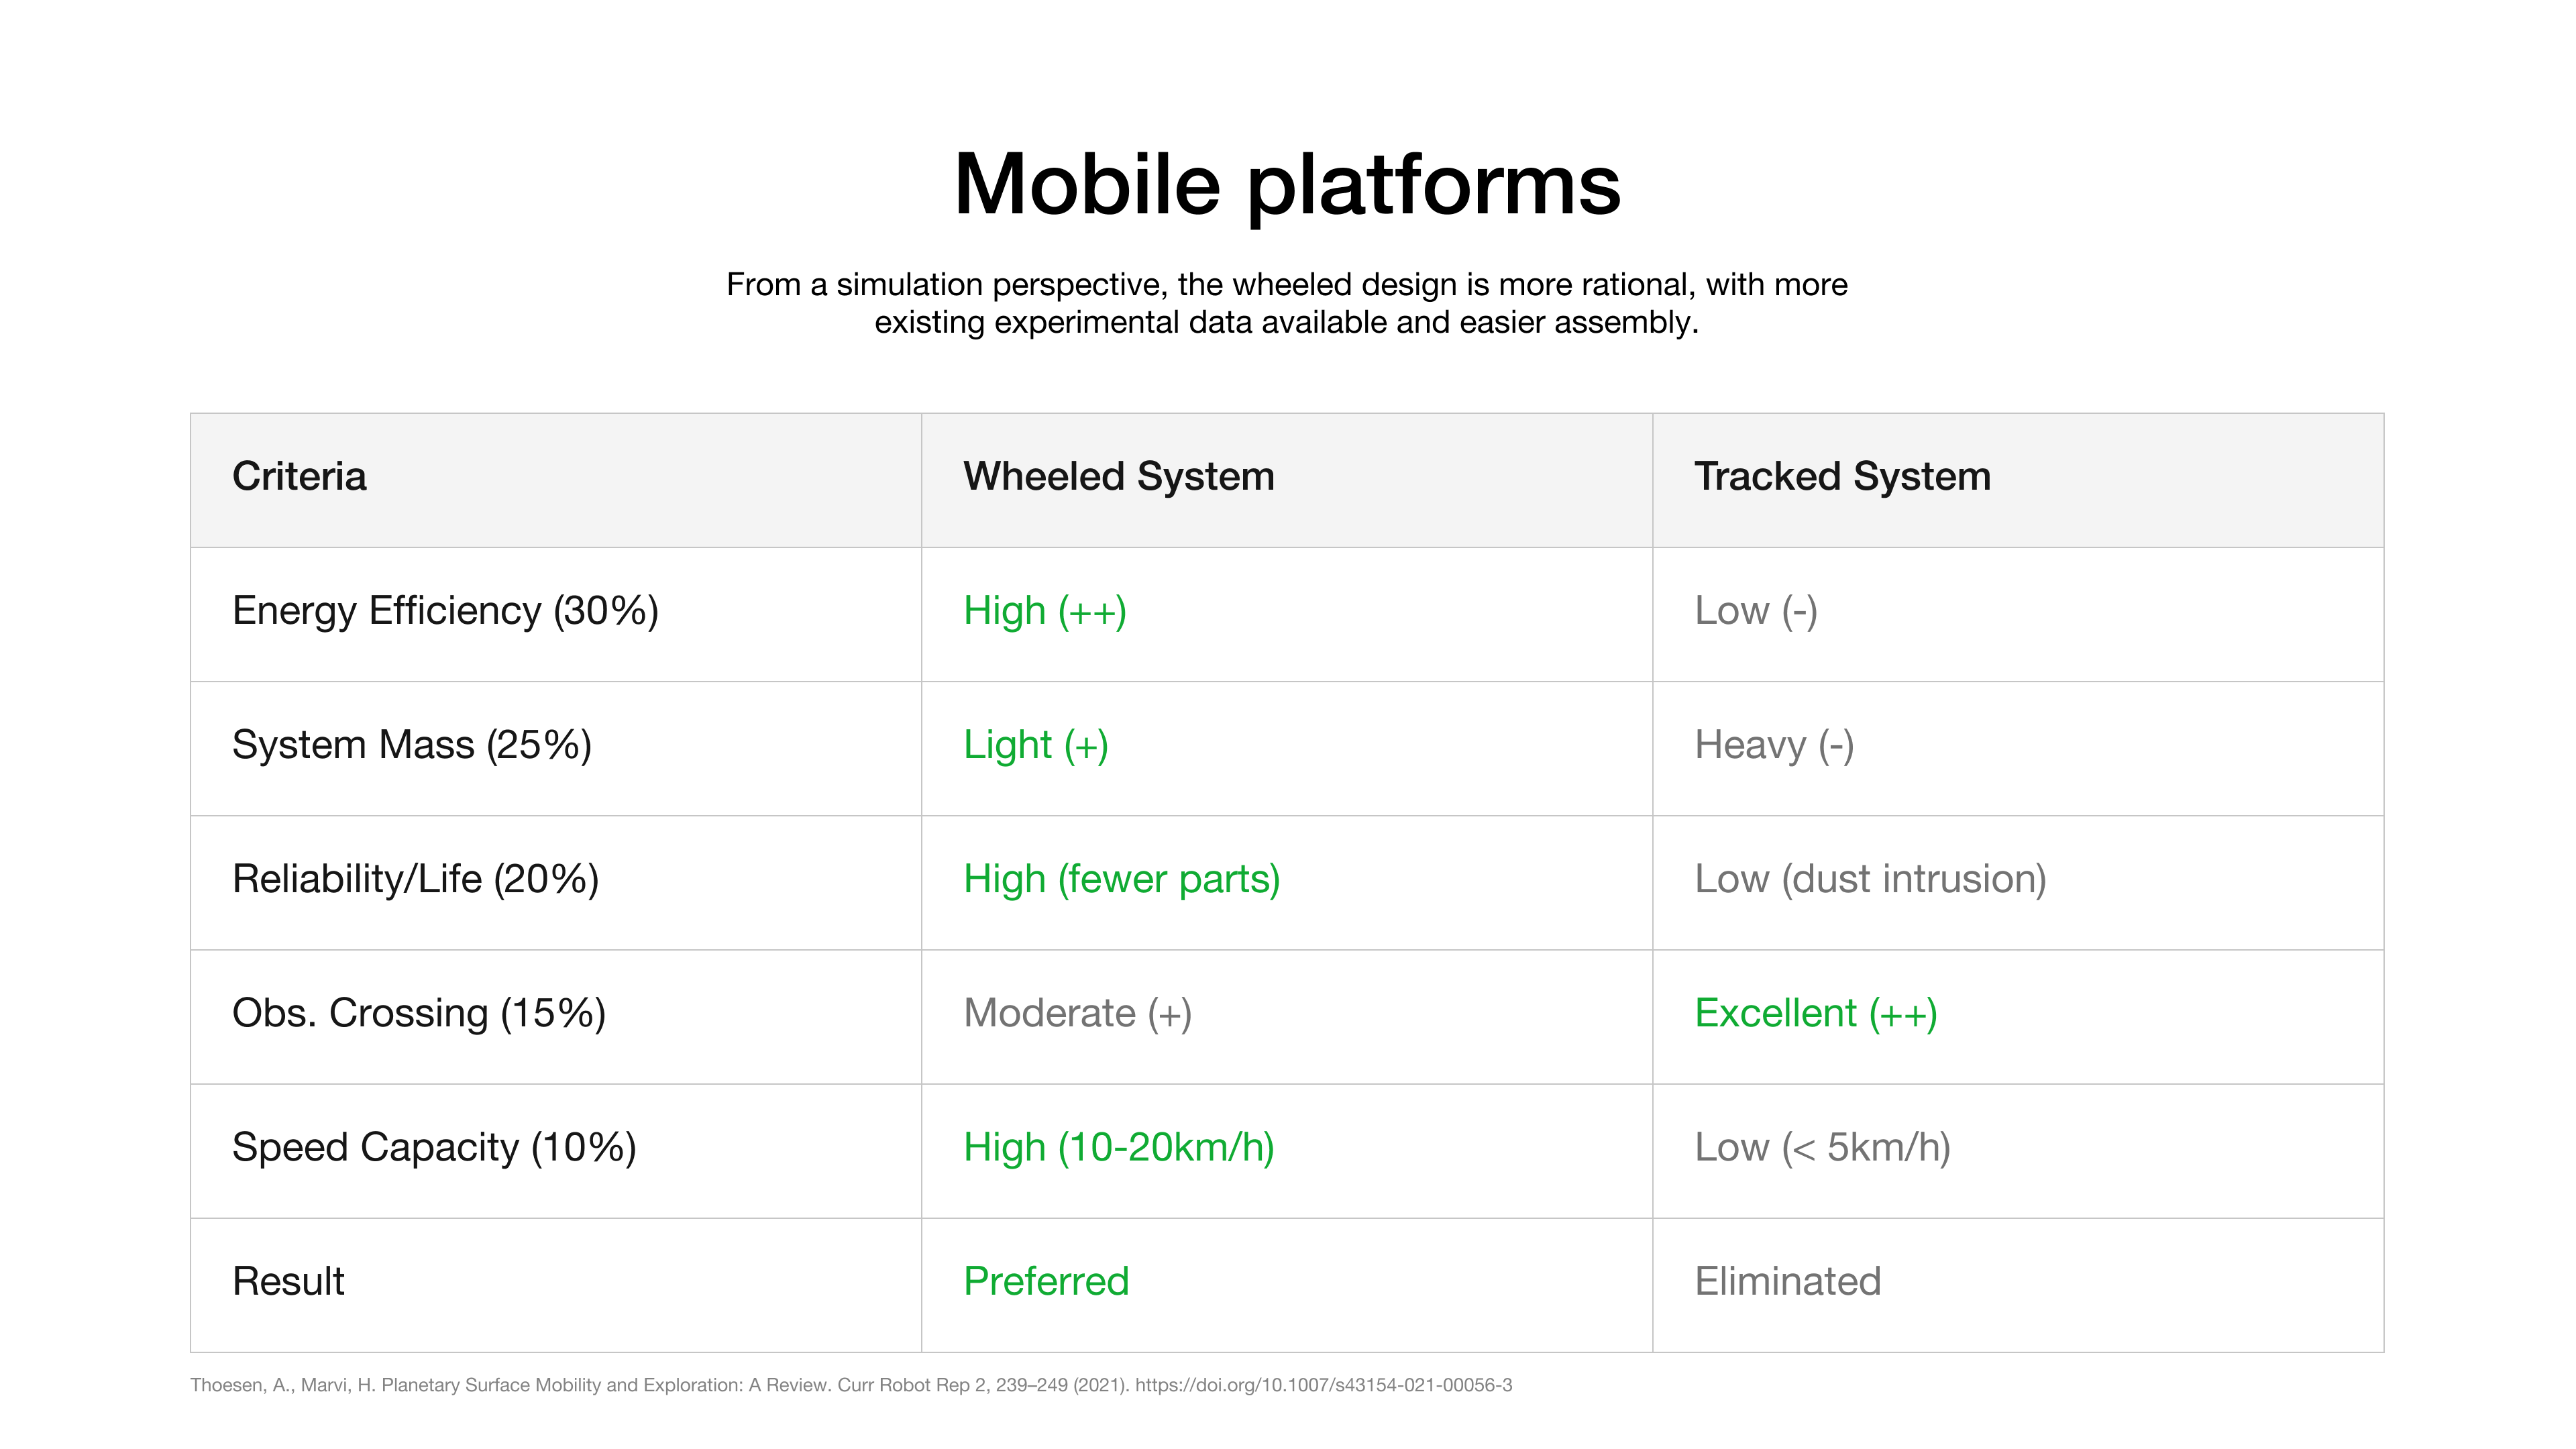Screen dimensions: 2576x1449
Task: Select the "Tracked System" column header
Action: click(x=1842, y=477)
